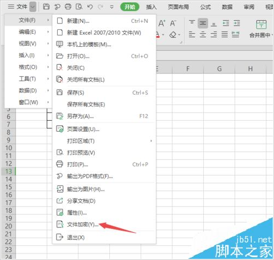Image resolution: width=274 pixels, height=260 pixels.
Task: Choose 本机上的模板(M) menu entry
Action: point(104,45)
